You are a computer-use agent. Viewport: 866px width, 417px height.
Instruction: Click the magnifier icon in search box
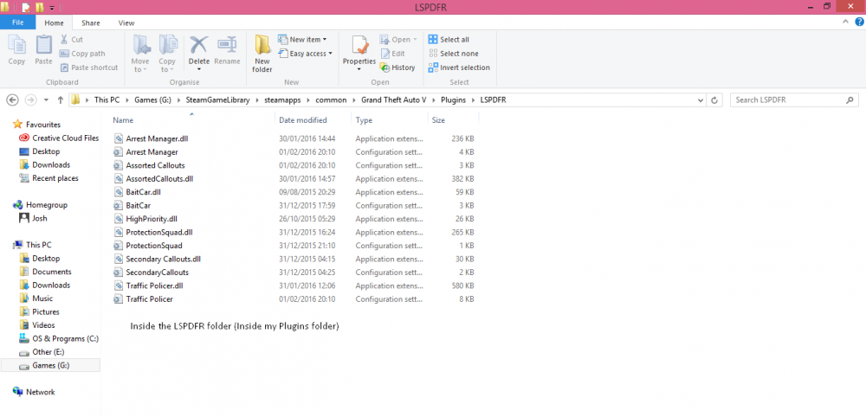click(x=850, y=100)
